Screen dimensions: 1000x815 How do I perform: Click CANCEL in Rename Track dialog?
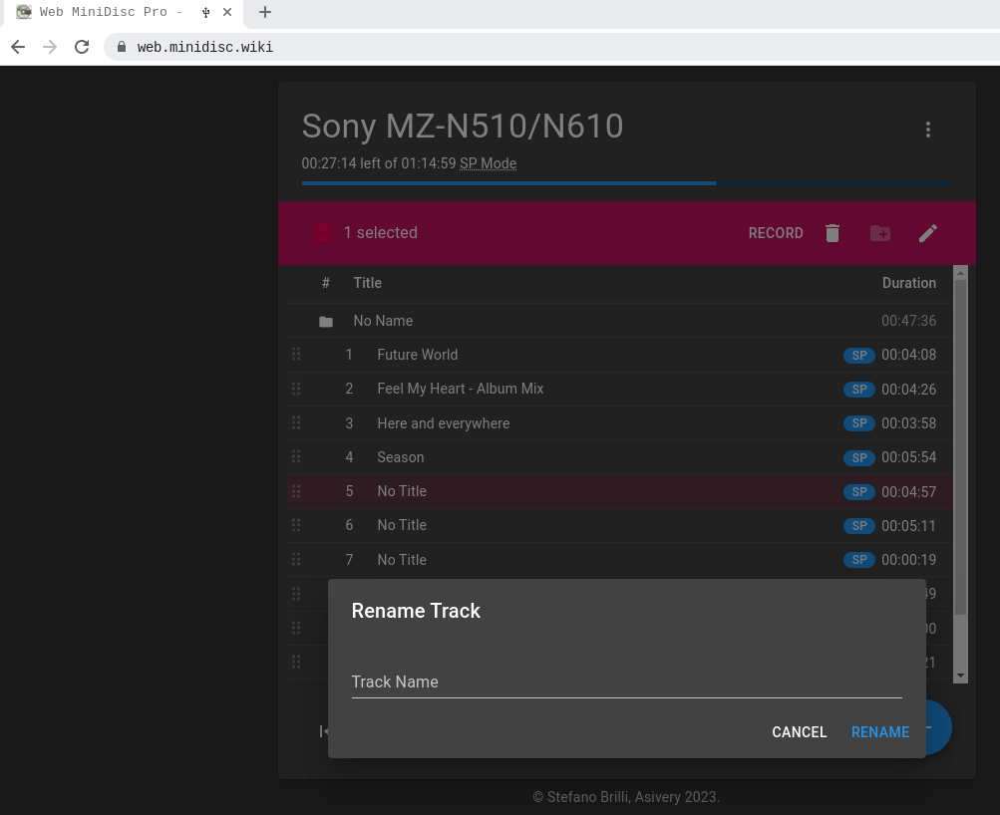tap(800, 732)
